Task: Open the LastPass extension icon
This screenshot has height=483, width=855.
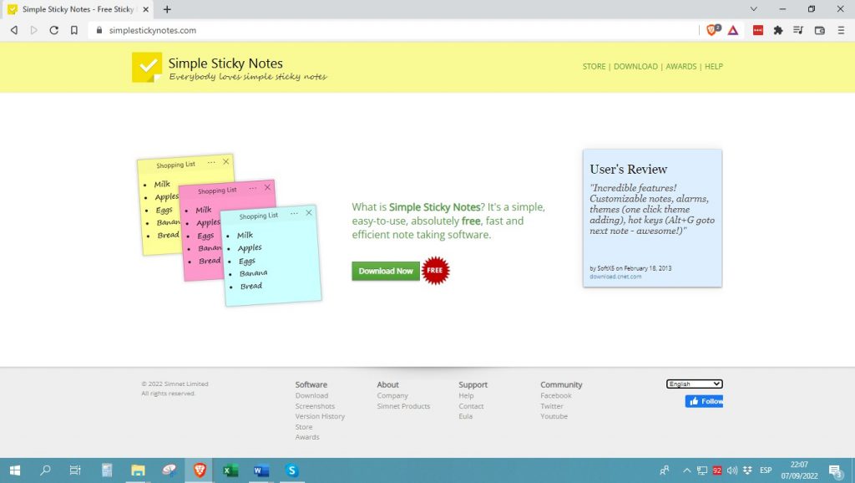Action: (x=758, y=30)
